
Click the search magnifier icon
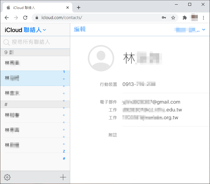(6, 42)
